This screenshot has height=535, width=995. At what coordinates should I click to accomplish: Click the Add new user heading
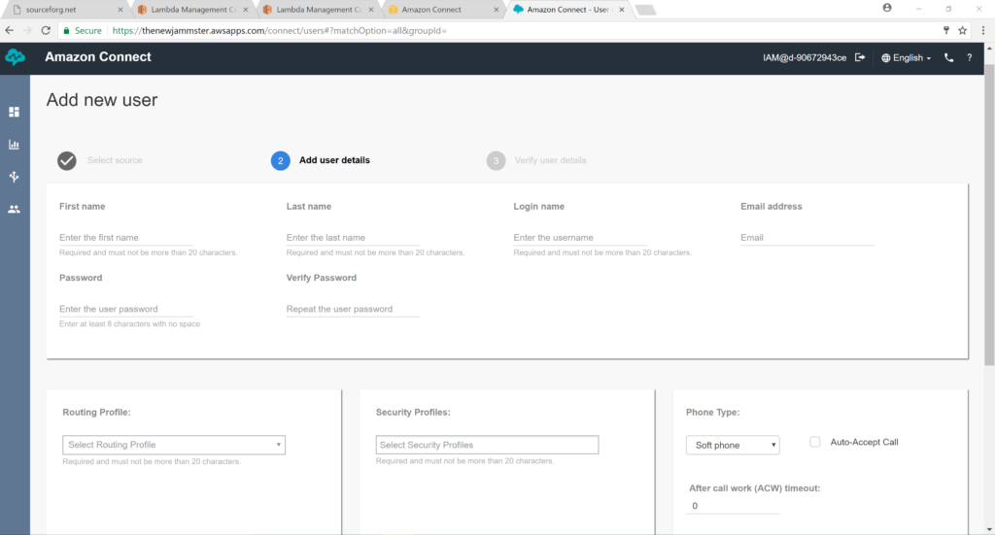101,100
